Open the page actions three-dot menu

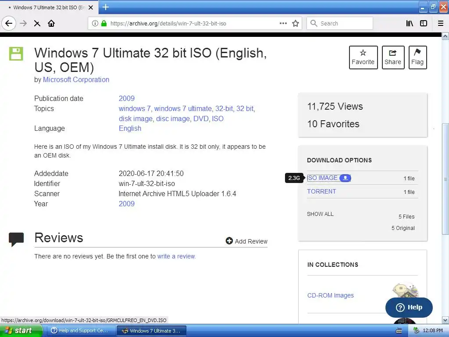pyautogui.click(x=283, y=23)
